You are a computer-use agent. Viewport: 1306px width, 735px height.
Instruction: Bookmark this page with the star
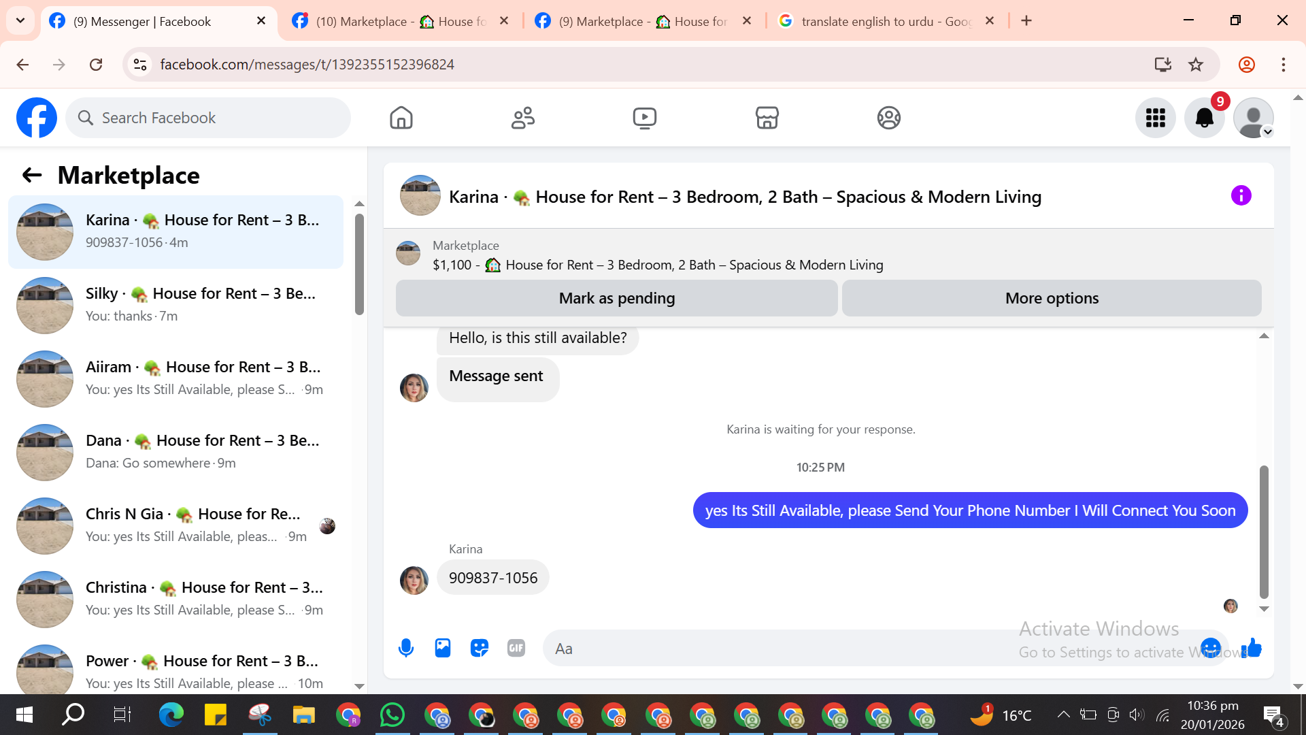1196,65
